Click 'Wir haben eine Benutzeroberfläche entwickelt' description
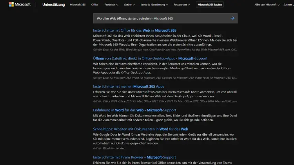 (x=162, y=68)
